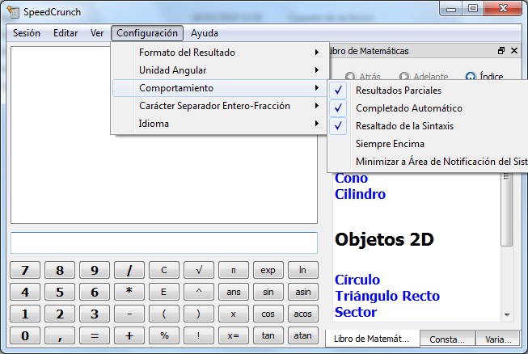Click the SpeedCrunch app icon in title bar
This screenshot has width=528, height=354.
(14, 12)
